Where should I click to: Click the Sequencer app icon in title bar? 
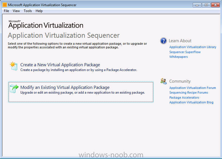[4, 5]
